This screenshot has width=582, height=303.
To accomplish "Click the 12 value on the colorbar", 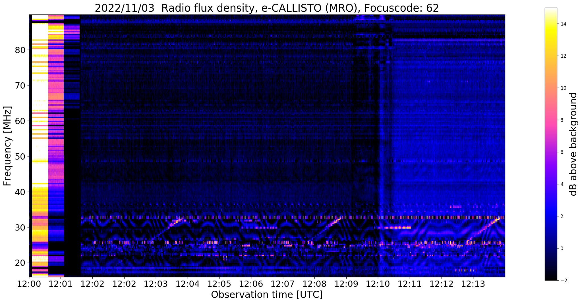I will click(563, 56).
